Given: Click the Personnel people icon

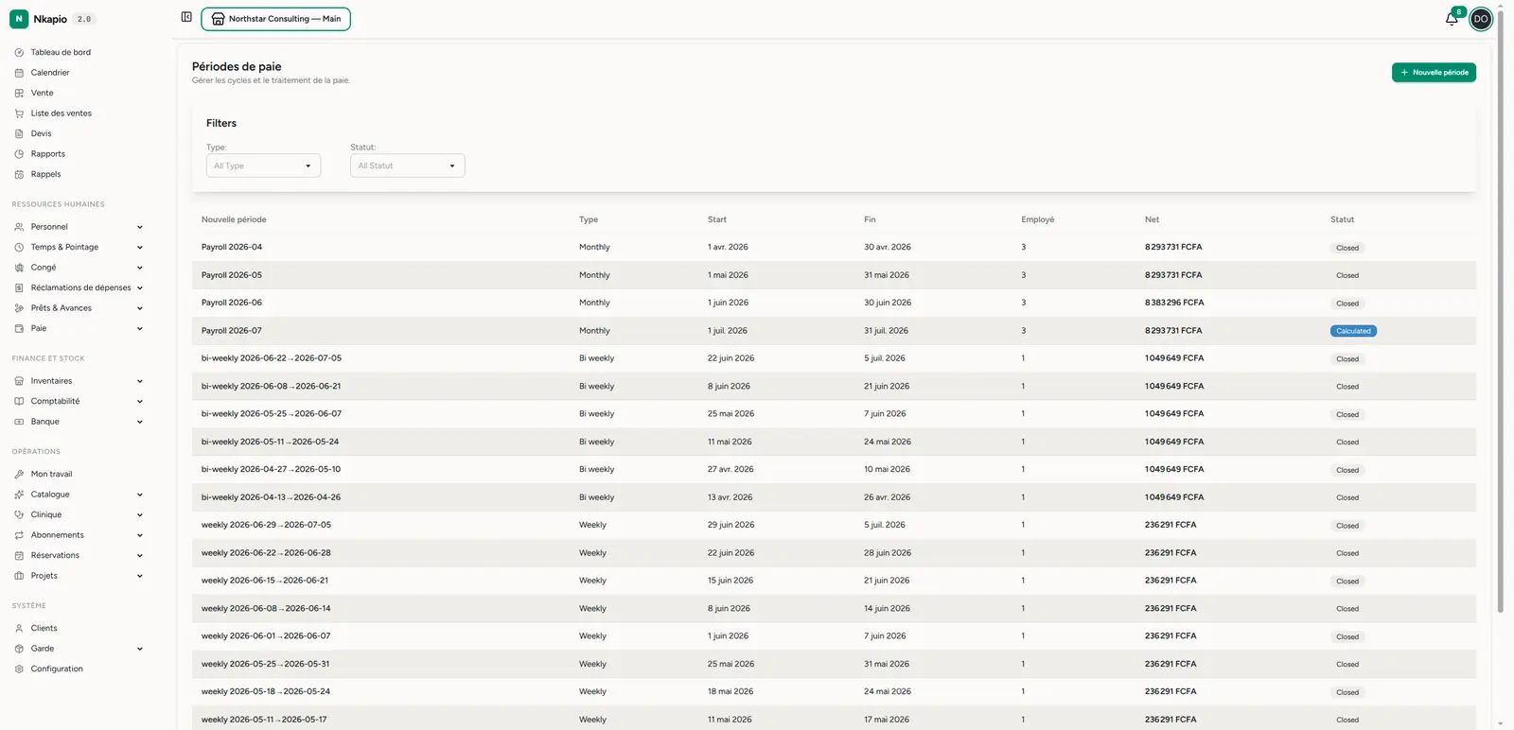Looking at the screenshot, I should click(19, 227).
